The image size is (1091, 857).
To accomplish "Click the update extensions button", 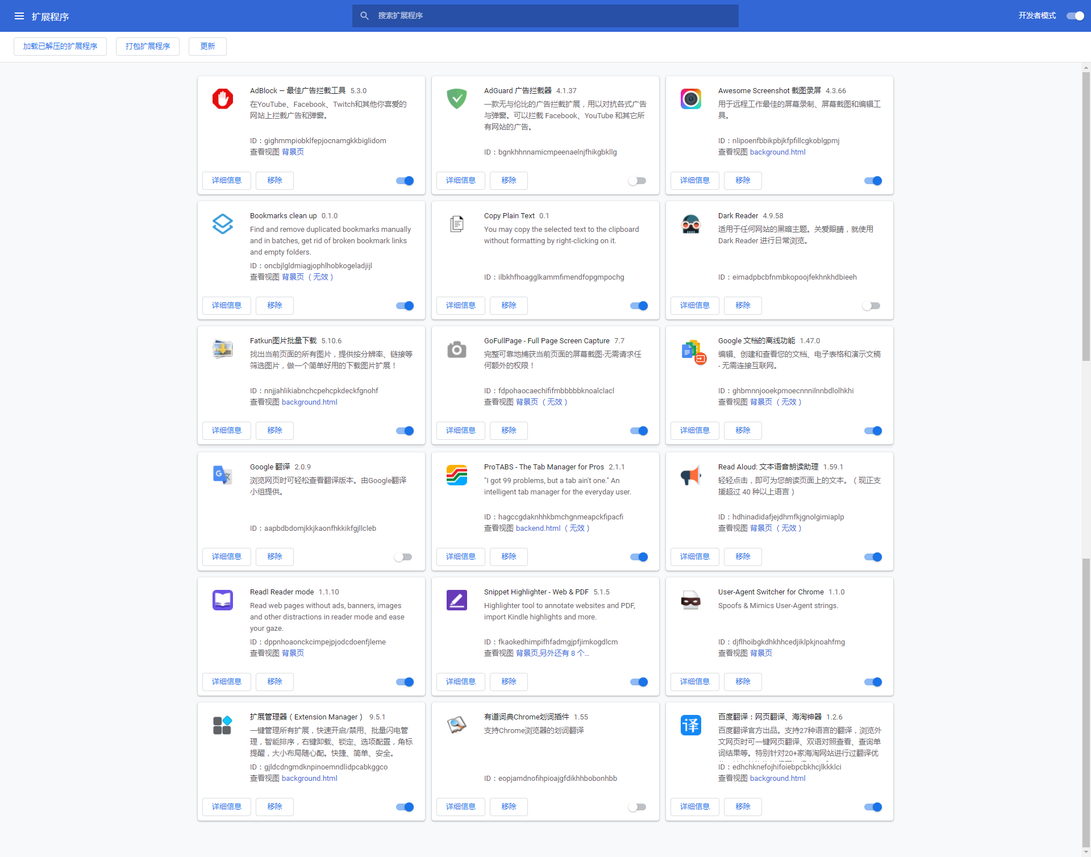I will tap(207, 47).
